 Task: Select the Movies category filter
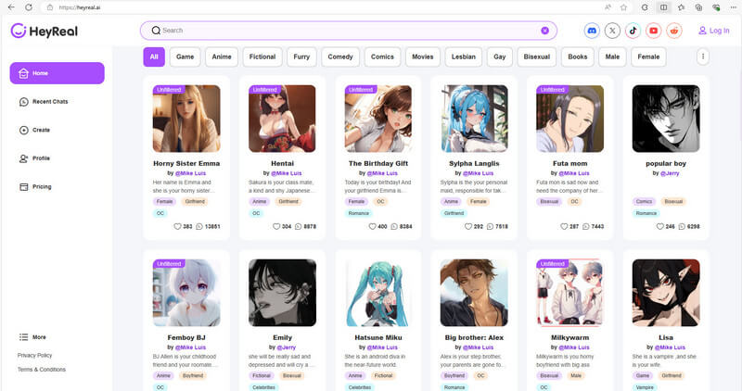[423, 57]
